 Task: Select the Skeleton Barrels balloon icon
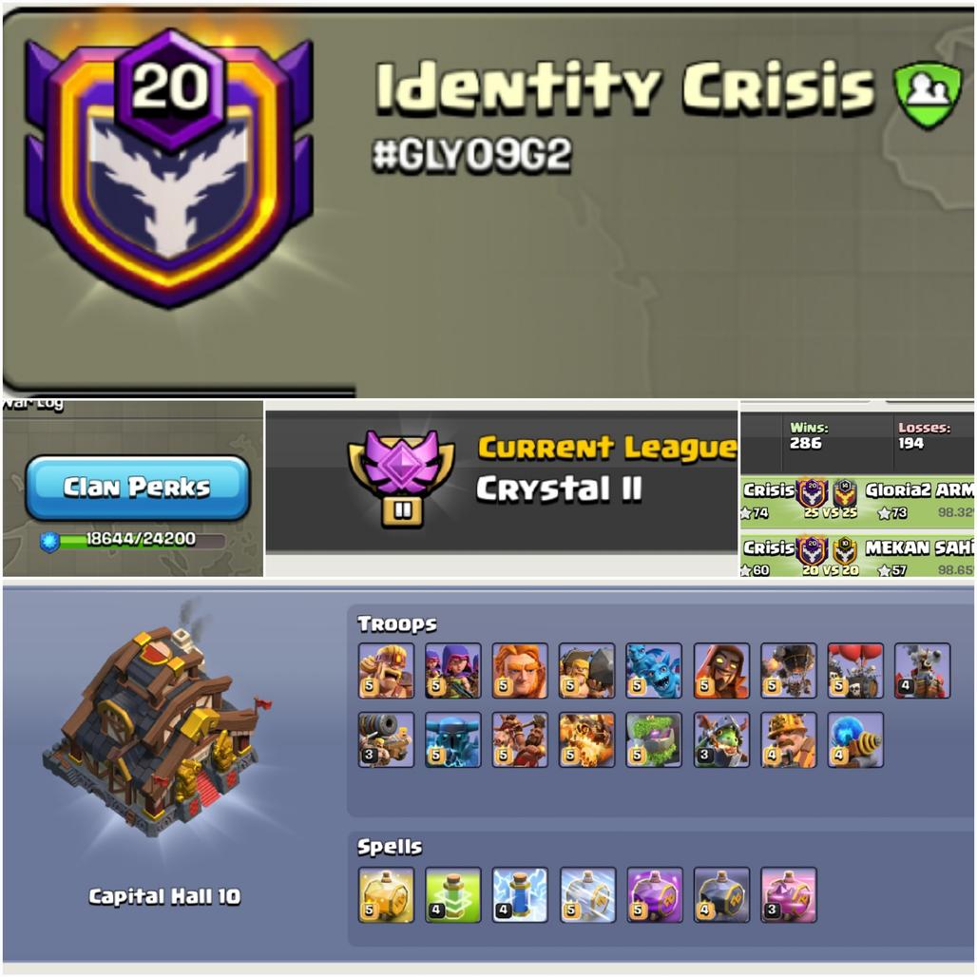pos(855,670)
